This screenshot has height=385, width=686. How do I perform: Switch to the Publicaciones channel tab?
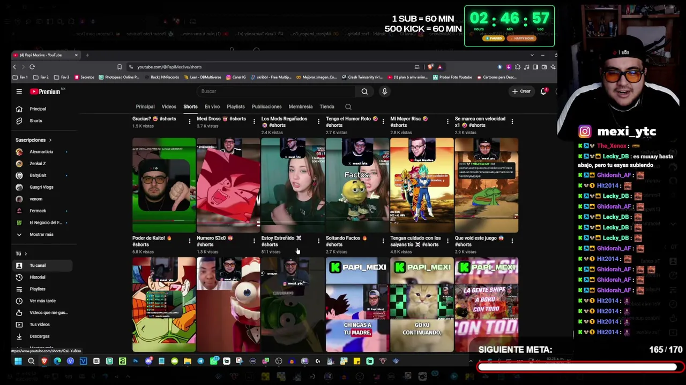click(266, 107)
